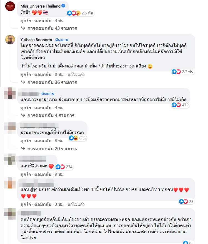Click the verified badge beside Miss Universe Thailand

click(63, 6)
